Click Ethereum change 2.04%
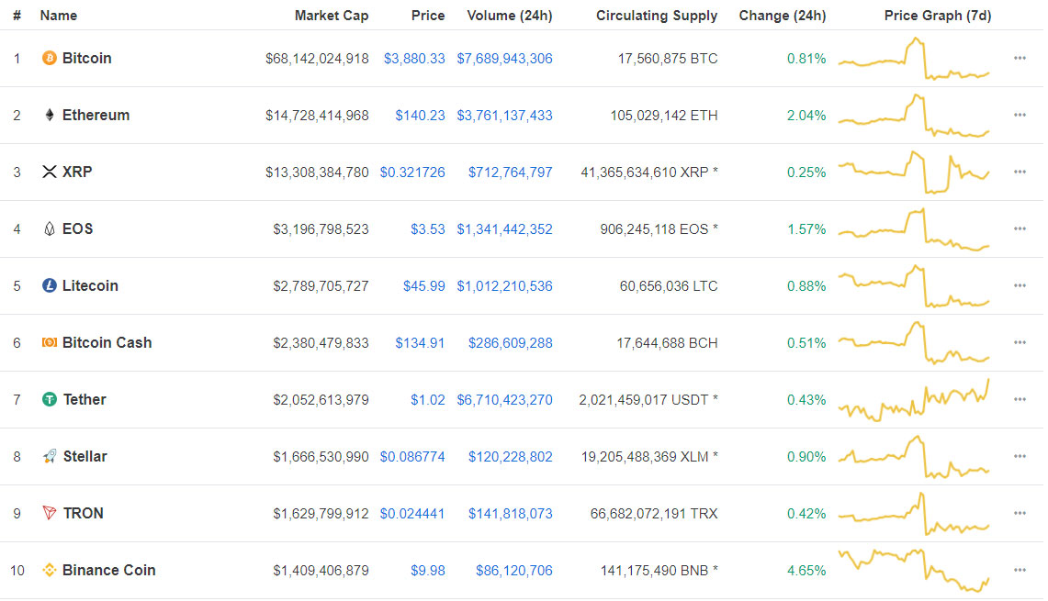 pyautogui.click(x=806, y=116)
